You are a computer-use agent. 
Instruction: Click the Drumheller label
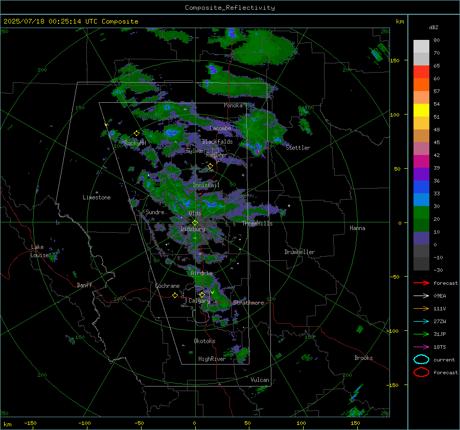tap(300, 252)
